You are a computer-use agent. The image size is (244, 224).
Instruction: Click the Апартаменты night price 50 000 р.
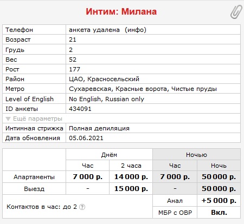pyautogui.click(x=219, y=177)
